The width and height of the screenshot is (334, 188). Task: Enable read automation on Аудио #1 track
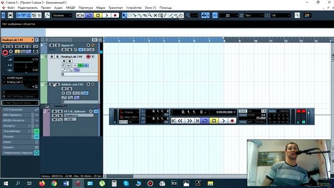click(x=64, y=50)
